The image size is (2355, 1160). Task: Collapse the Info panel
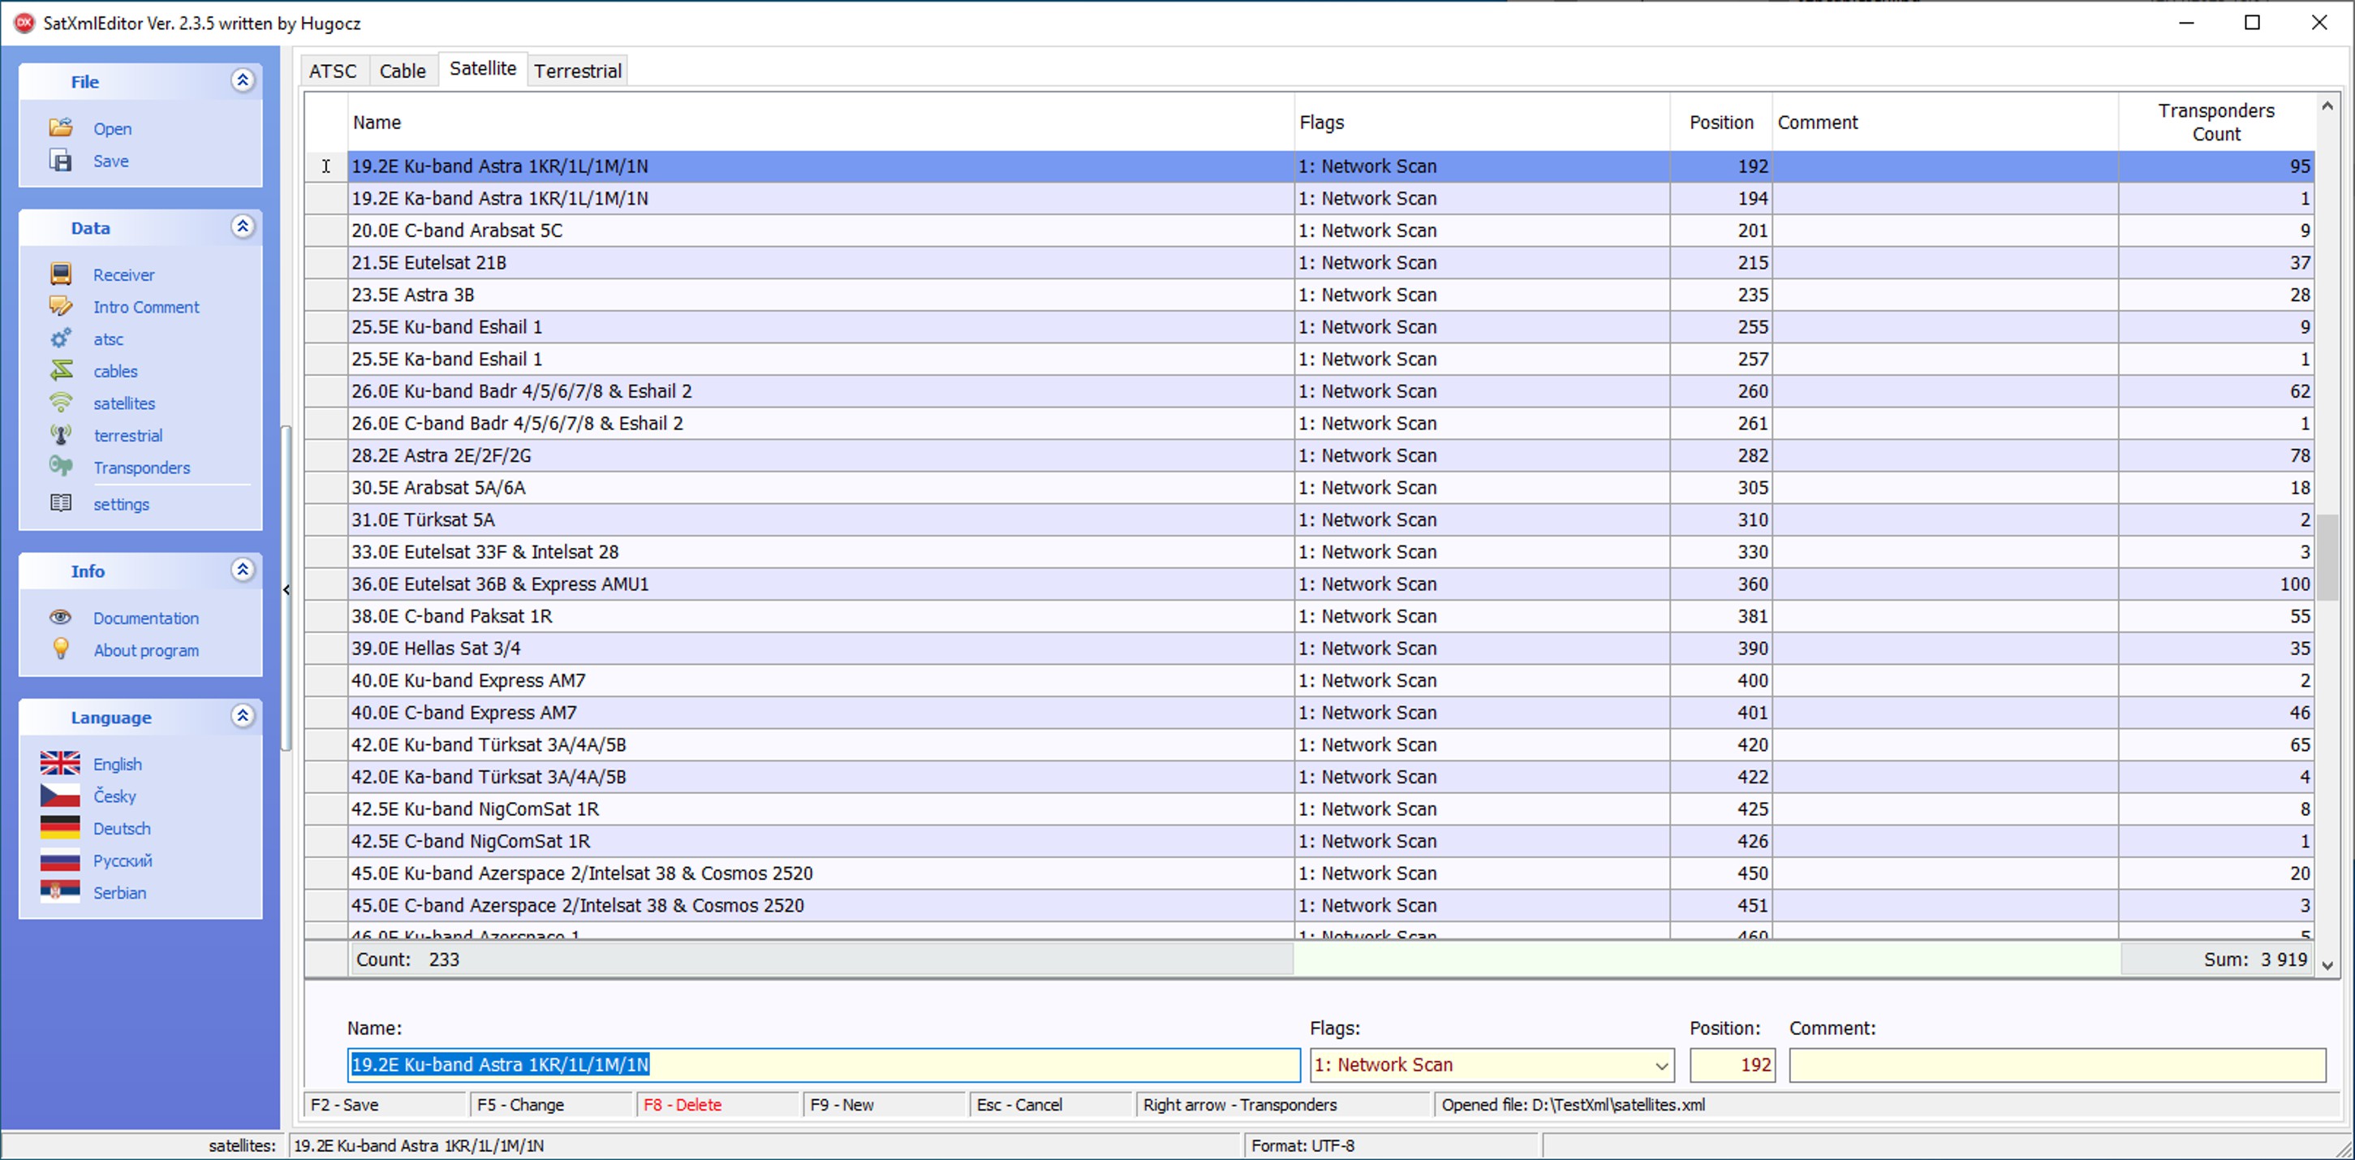click(243, 570)
